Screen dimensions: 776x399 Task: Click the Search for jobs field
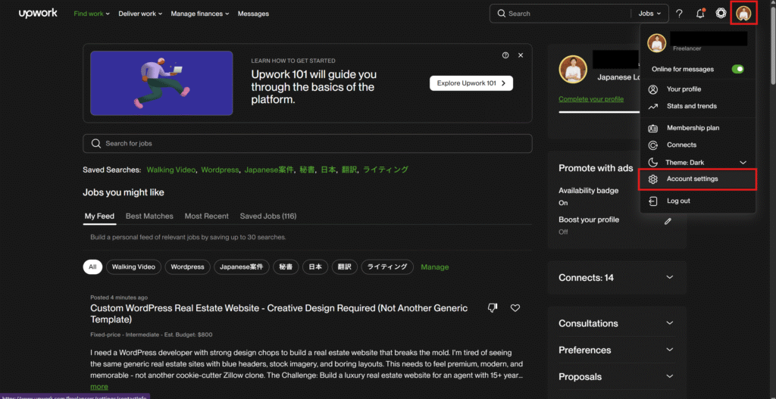tap(307, 143)
